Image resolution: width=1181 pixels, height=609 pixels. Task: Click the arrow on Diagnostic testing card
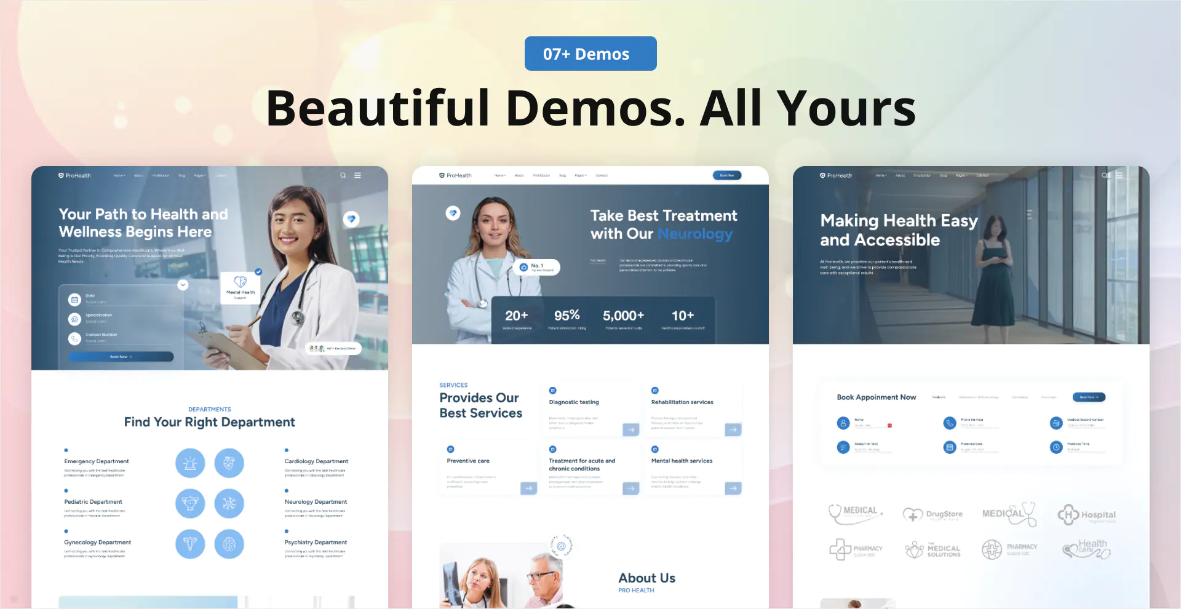[x=630, y=429]
